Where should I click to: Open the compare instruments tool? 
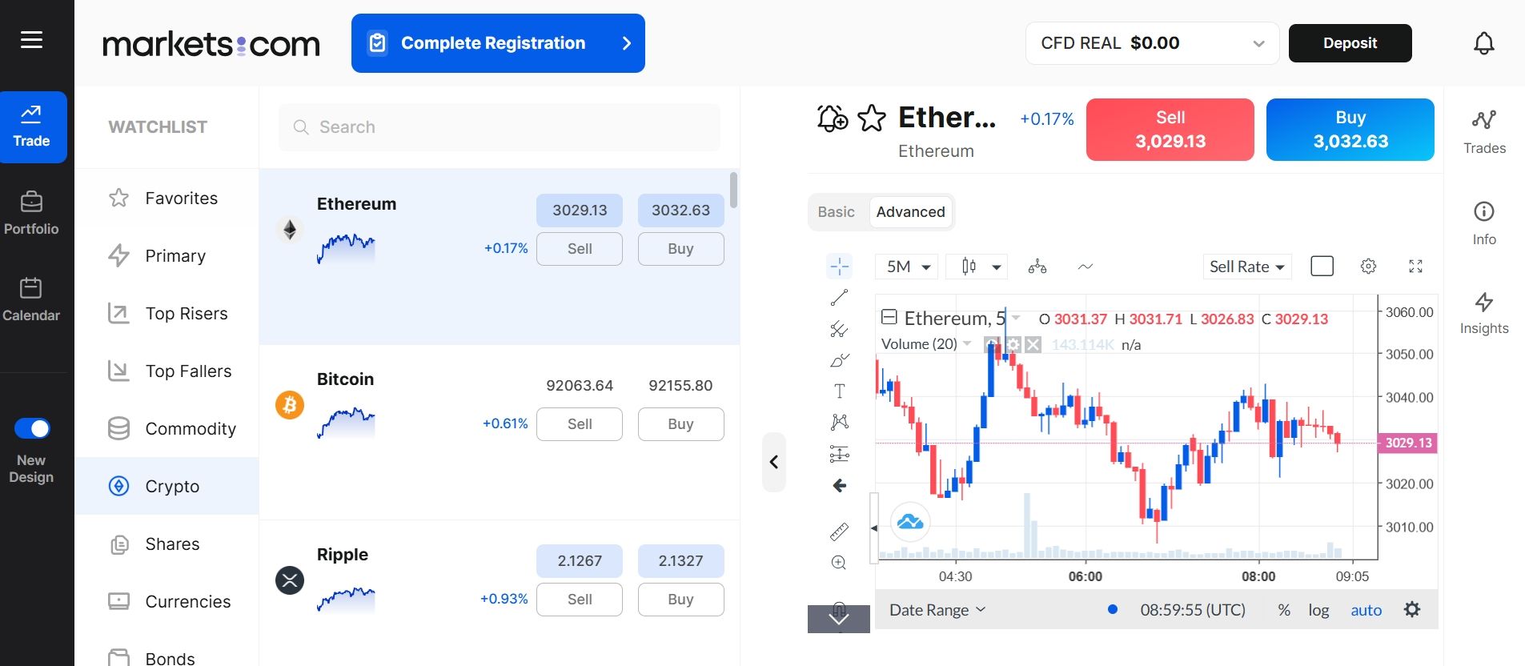point(1037,266)
